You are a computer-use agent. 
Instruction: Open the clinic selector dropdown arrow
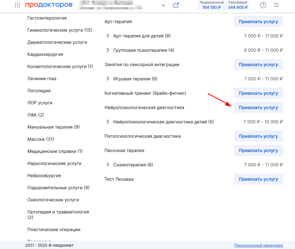pos(163,6)
